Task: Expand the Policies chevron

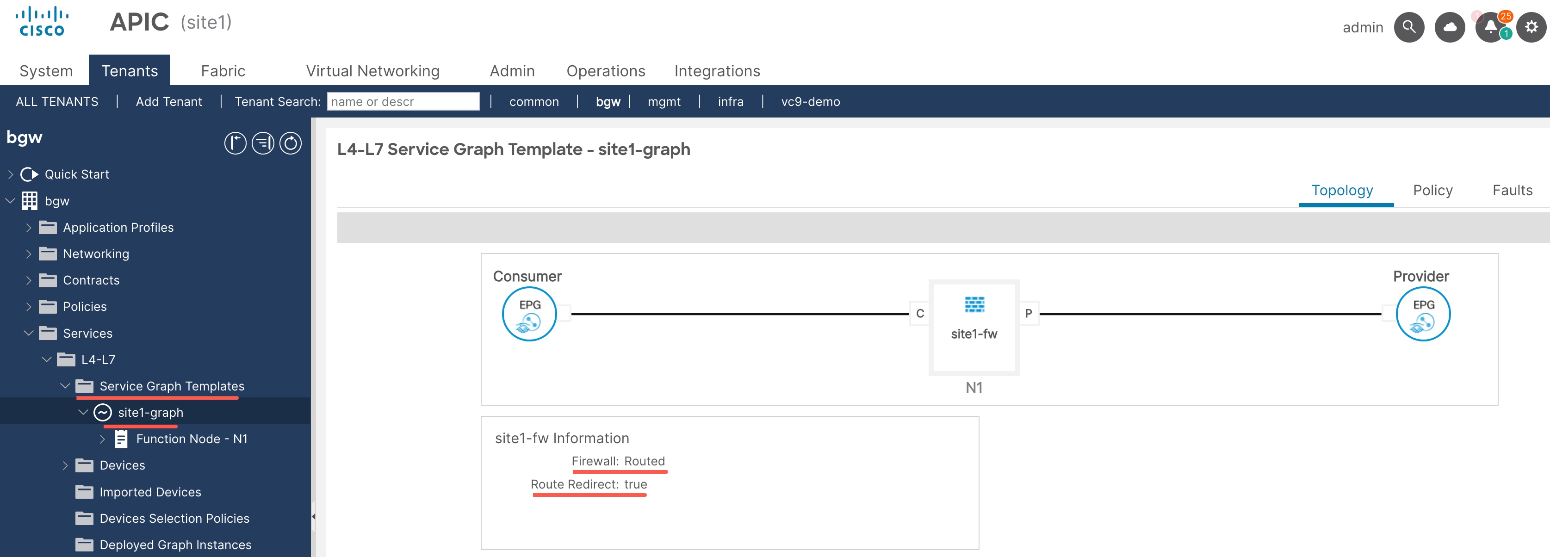Action: [x=28, y=307]
